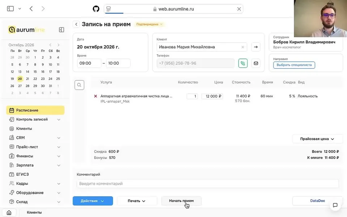347x217 pixels.
Task: Open the sidebar options chevron in browser toolbar
Action: coord(20,9)
